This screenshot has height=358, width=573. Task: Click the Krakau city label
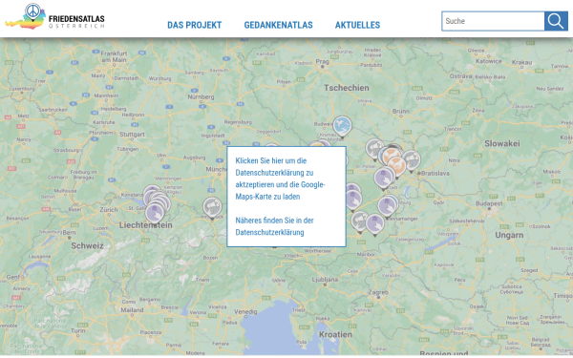click(x=521, y=62)
